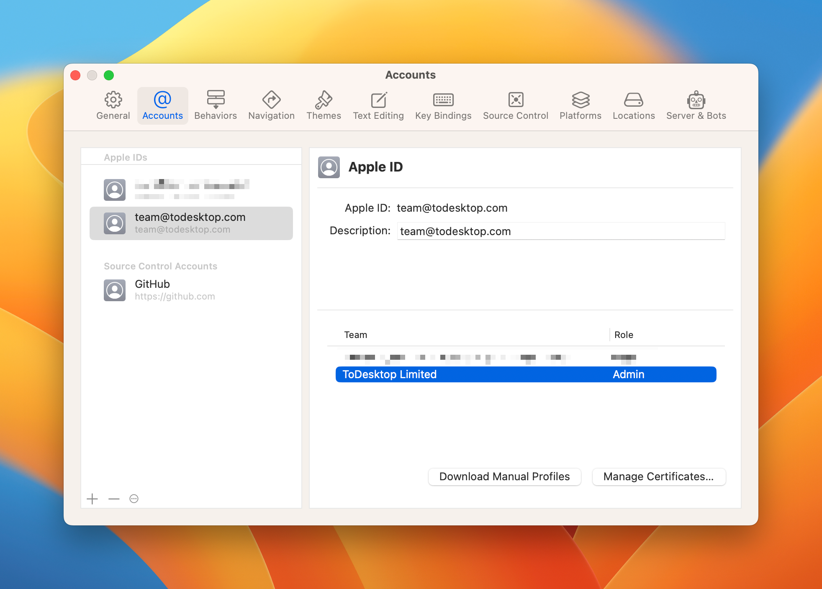Select the ToDesktop Limited team row
The image size is (822, 589).
[526, 374]
